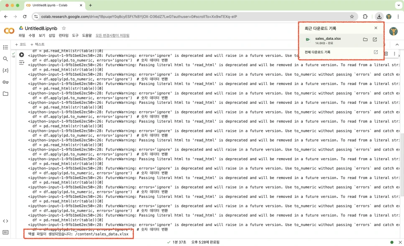Open the table of contents sidebar
This screenshot has width=404, height=246.
tap(5, 48)
